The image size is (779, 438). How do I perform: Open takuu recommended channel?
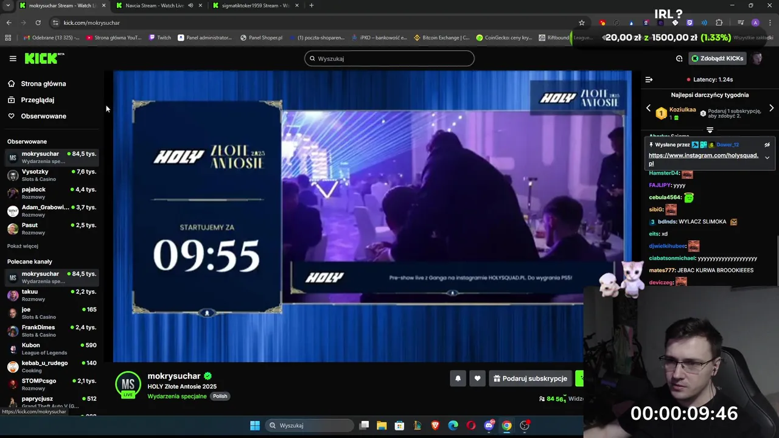pos(52,295)
